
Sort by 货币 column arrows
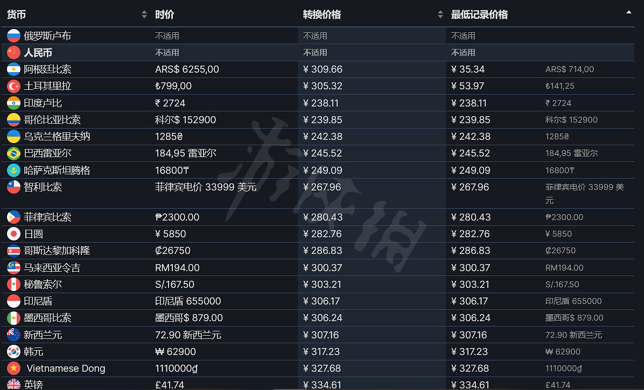tap(144, 15)
